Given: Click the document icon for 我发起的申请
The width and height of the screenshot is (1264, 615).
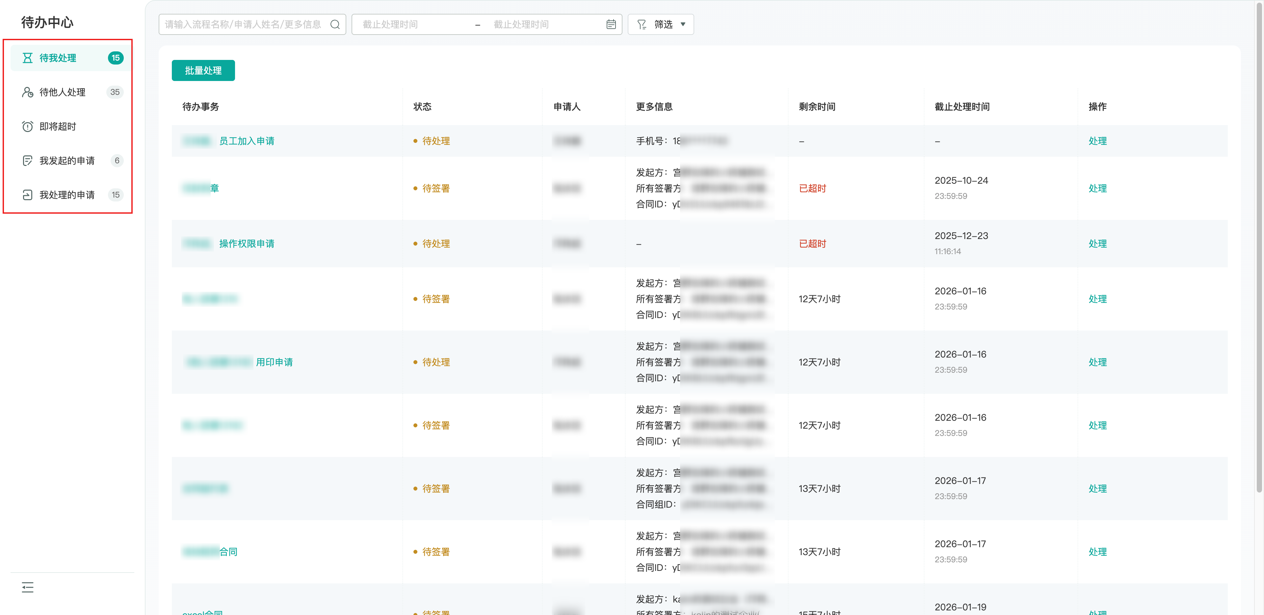Looking at the screenshot, I should [27, 160].
